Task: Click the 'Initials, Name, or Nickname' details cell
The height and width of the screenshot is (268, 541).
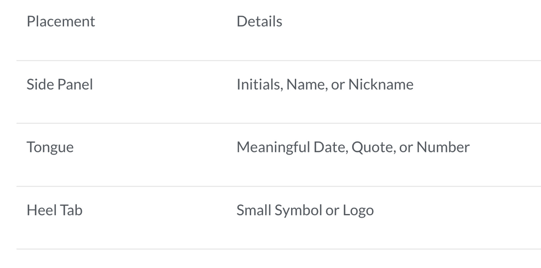Action: coord(325,85)
